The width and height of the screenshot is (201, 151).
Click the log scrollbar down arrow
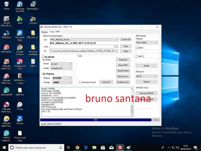coord(132,115)
